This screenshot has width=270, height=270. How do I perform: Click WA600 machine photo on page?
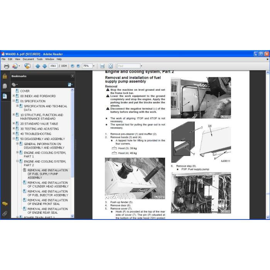click(201, 98)
